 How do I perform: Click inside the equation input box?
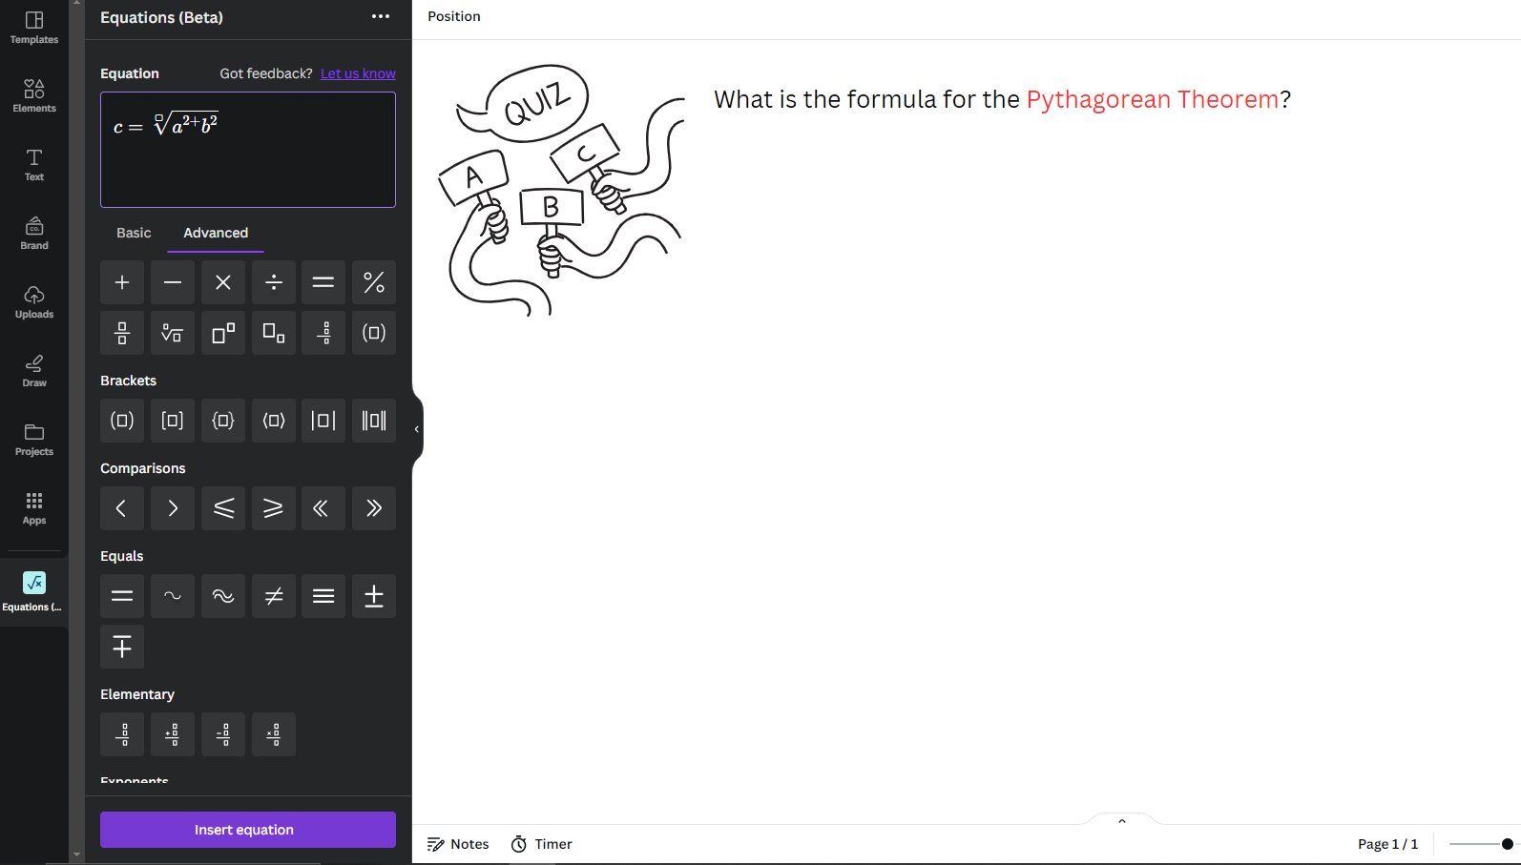point(248,150)
